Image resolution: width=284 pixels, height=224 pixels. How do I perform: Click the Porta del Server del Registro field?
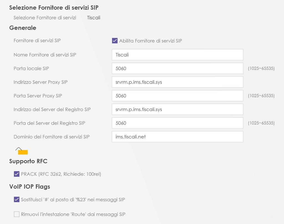[177, 123]
